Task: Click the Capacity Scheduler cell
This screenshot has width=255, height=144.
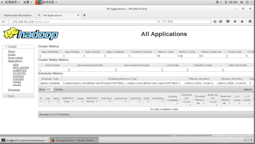Action: pos(50,83)
